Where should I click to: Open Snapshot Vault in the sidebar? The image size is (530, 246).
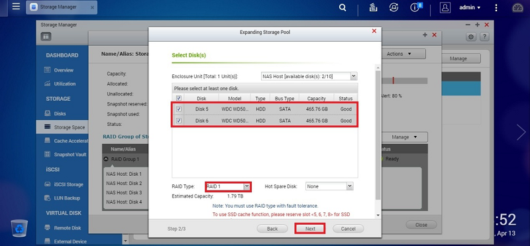click(x=70, y=154)
